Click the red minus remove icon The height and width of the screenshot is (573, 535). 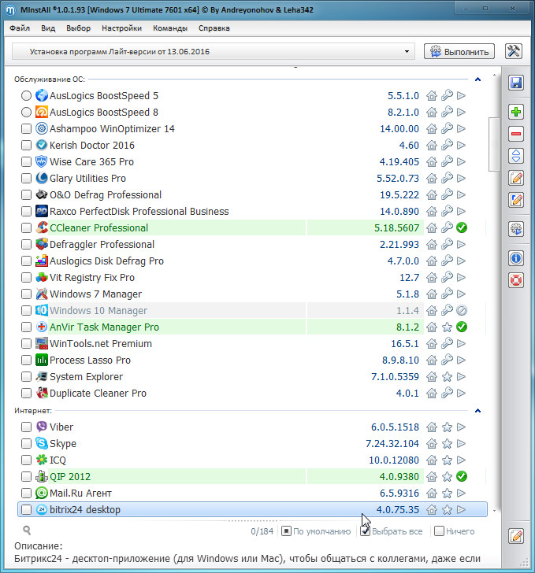pos(516,134)
